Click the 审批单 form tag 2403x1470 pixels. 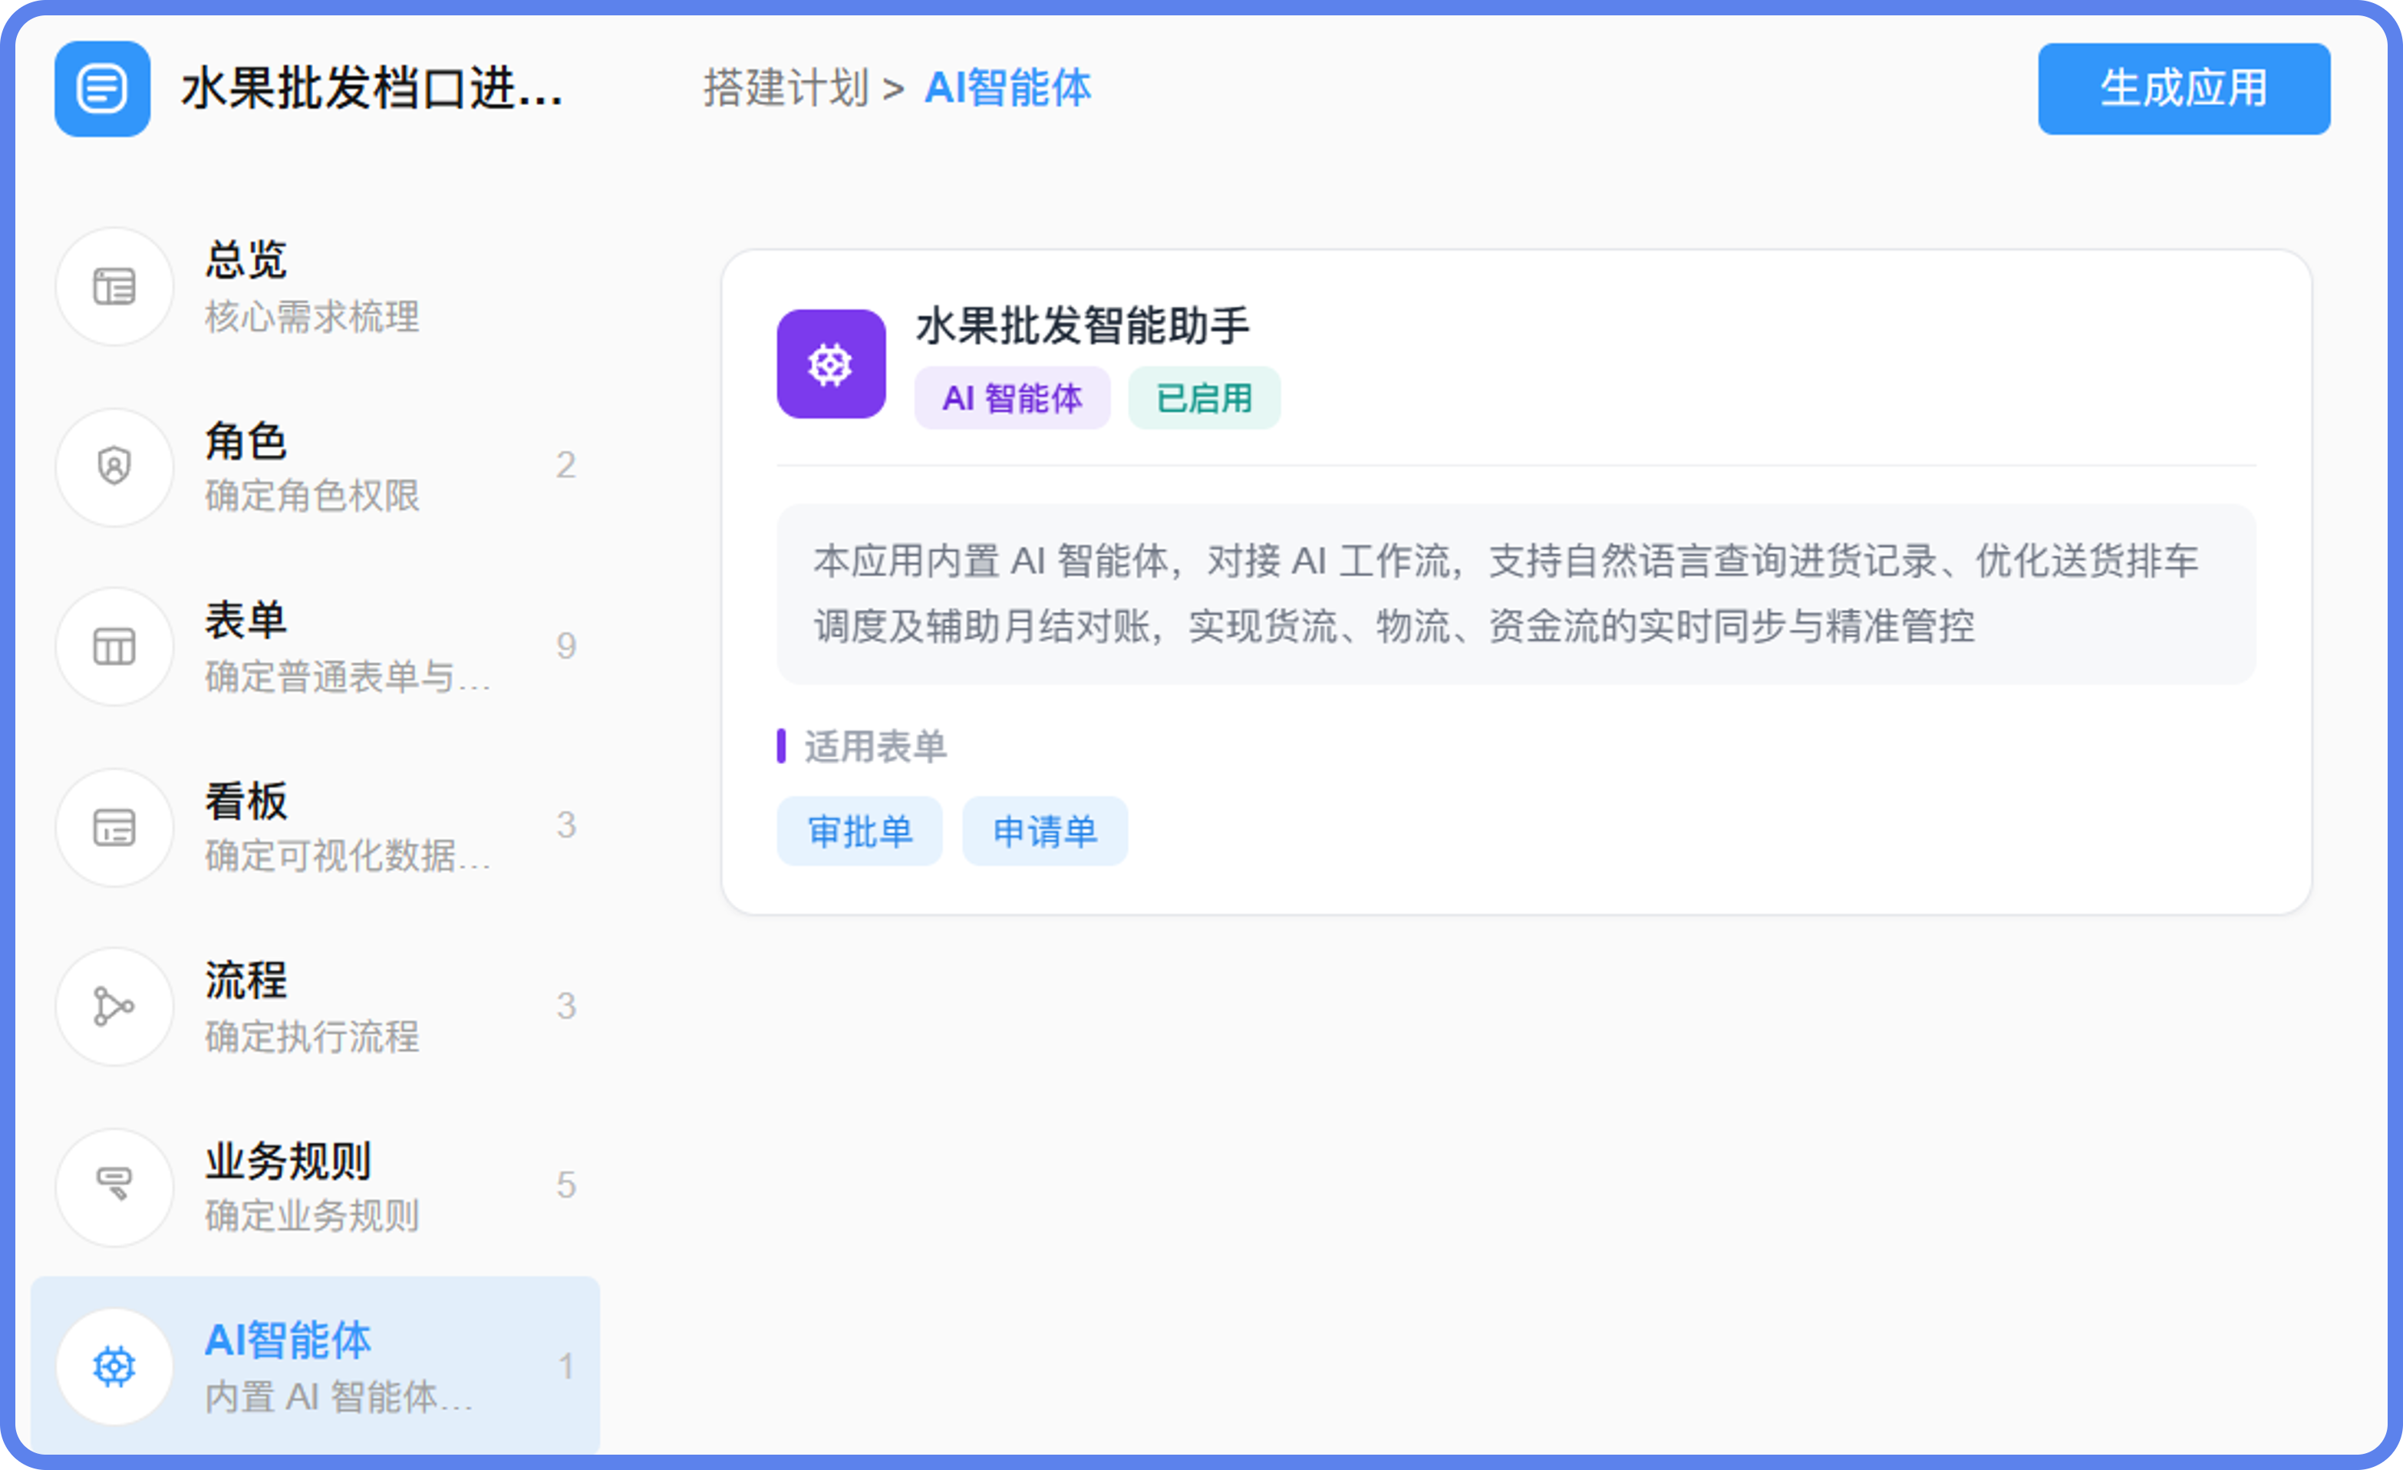(859, 831)
